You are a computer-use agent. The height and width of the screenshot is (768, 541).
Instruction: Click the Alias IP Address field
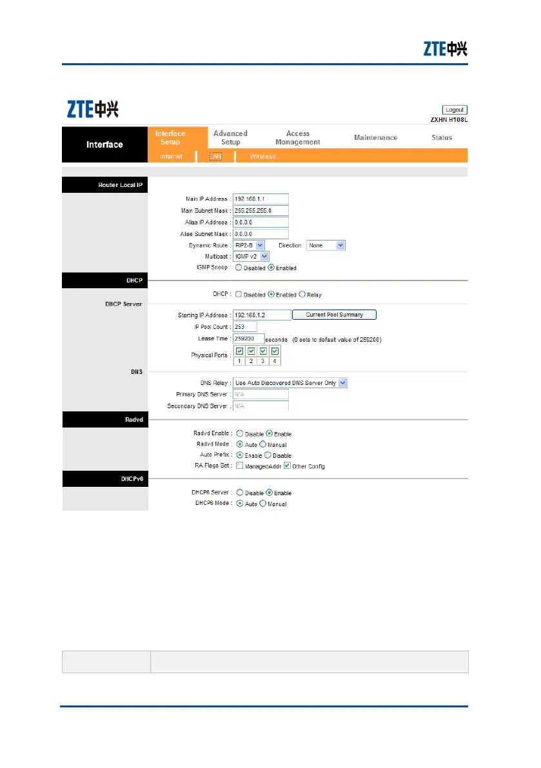coord(261,222)
